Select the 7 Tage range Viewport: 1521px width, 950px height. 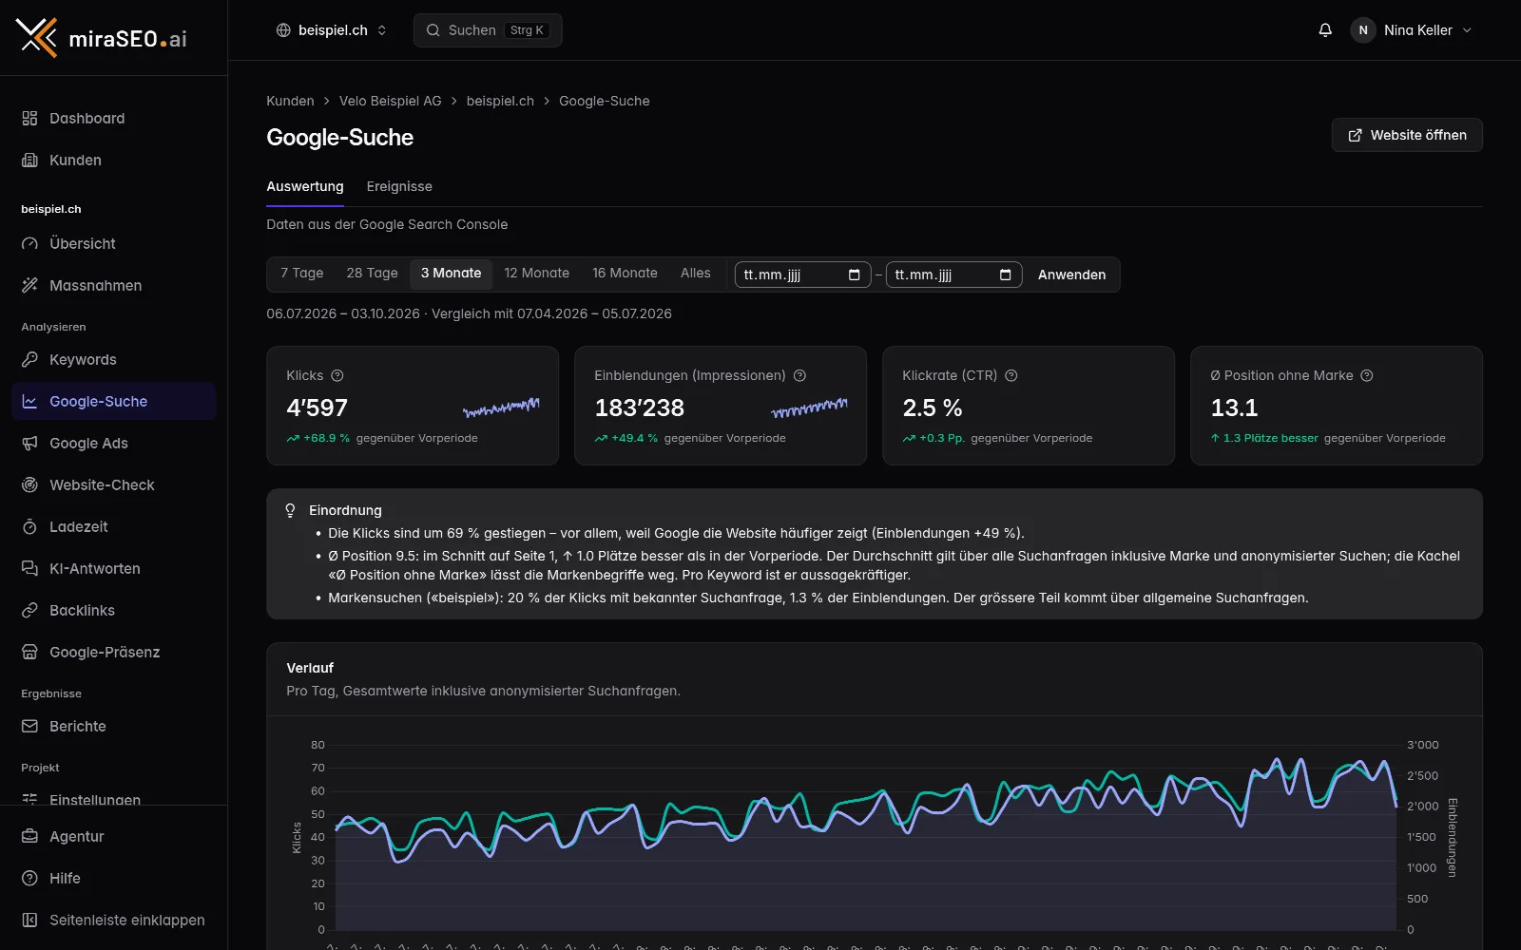302,274
